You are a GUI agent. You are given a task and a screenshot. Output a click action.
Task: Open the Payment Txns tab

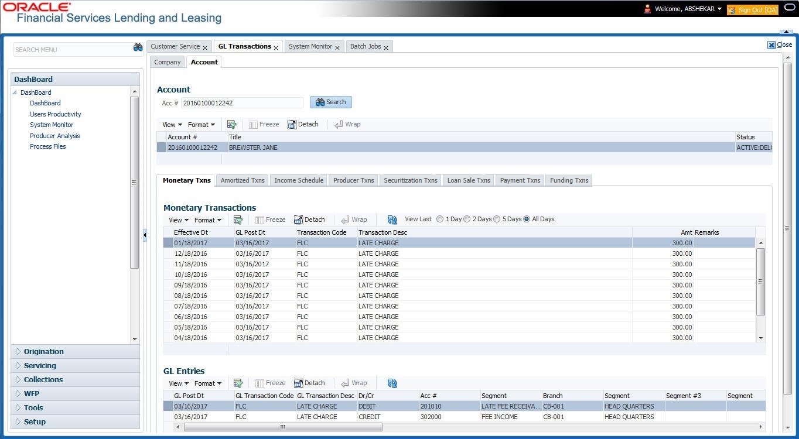pos(520,180)
